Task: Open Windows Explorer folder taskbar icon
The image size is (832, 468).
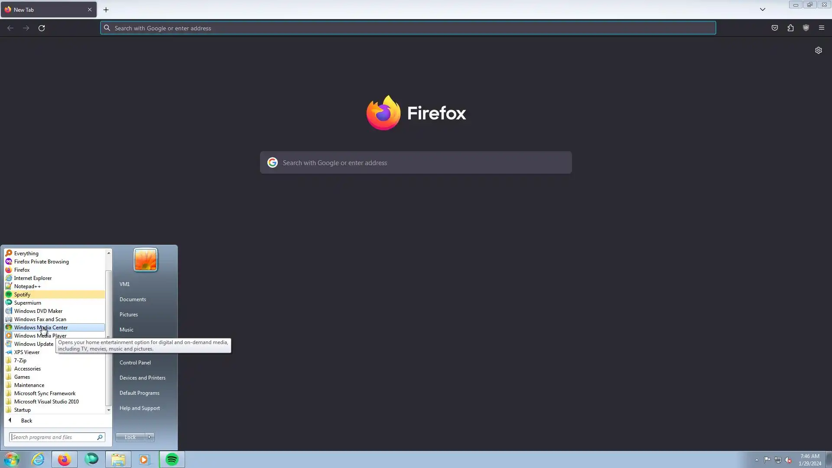Action: [x=118, y=459]
